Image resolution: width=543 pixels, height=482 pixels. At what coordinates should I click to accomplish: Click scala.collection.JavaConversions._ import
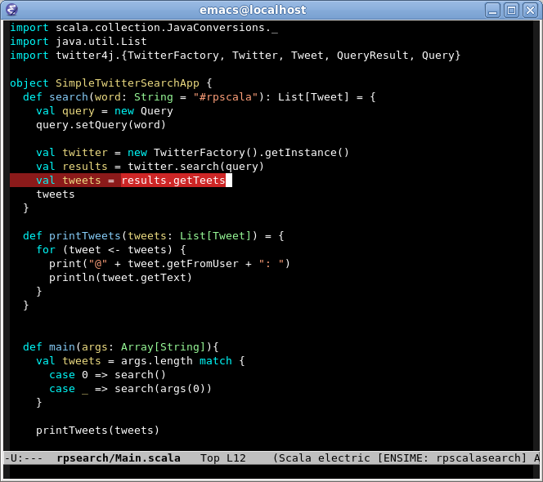tap(167, 28)
